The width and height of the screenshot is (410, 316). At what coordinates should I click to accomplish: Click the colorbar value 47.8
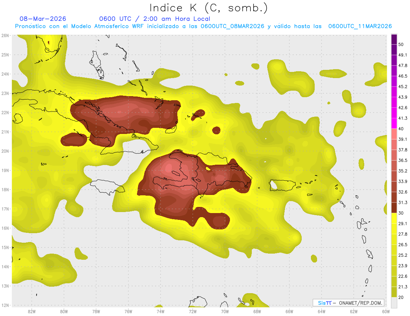pyautogui.click(x=402, y=65)
